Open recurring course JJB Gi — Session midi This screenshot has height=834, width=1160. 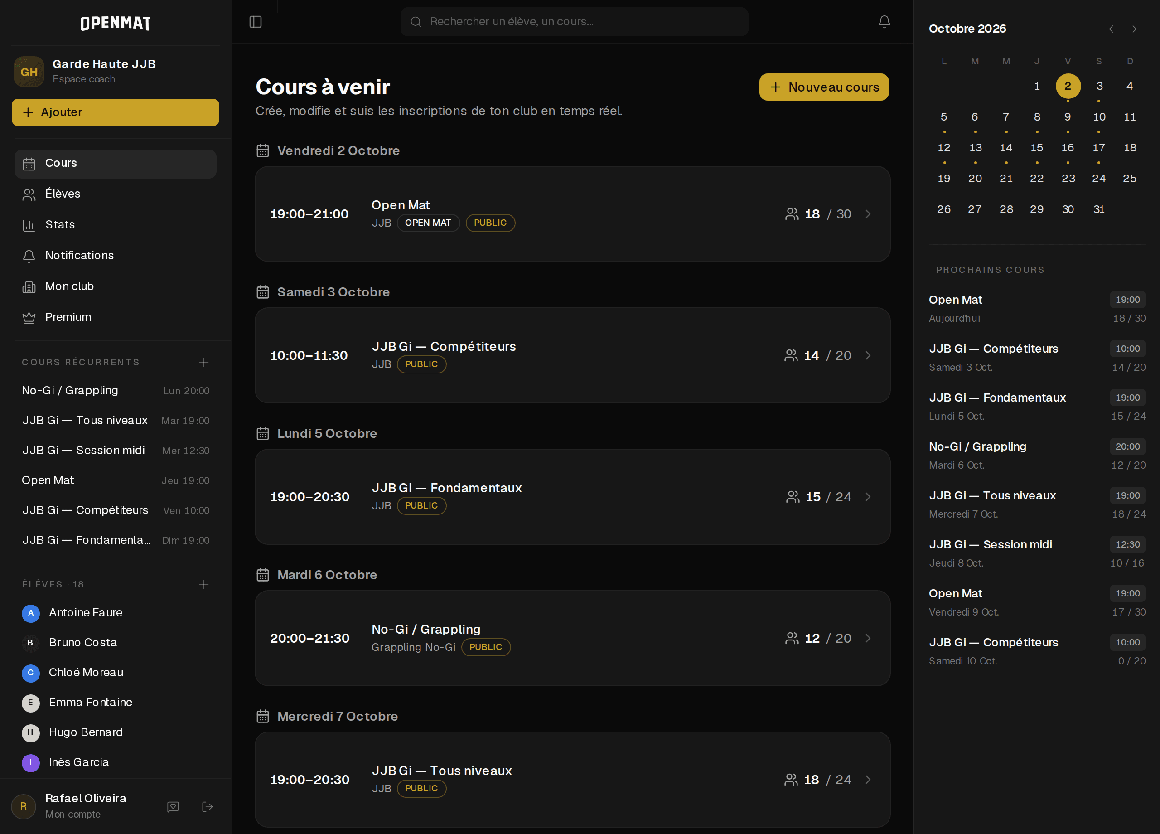pos(116,450)
